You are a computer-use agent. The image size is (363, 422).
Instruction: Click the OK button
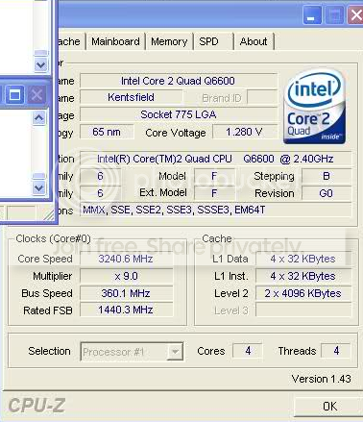click(x=329, y=407)
